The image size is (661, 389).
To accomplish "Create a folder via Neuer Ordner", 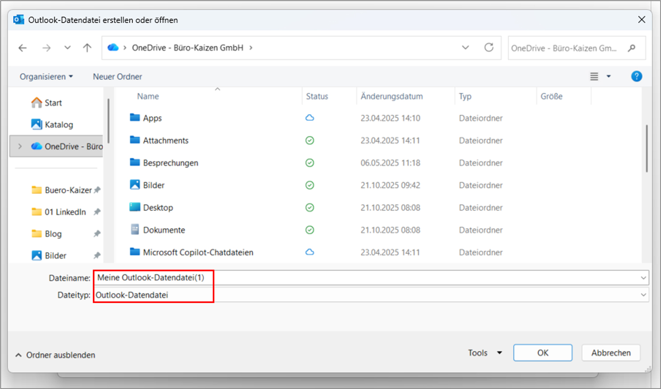I will coord(117,76).
